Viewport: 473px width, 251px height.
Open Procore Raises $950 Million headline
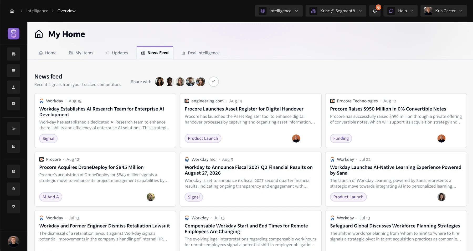(x=388, y=109)
